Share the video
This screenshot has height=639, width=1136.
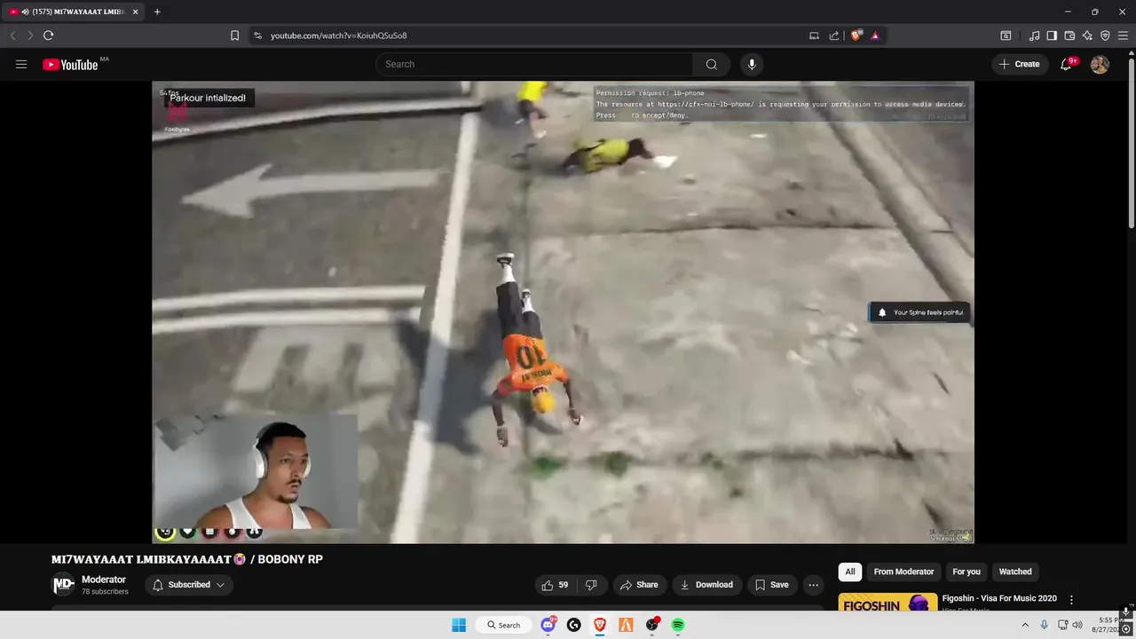click(x=639, y=585)
